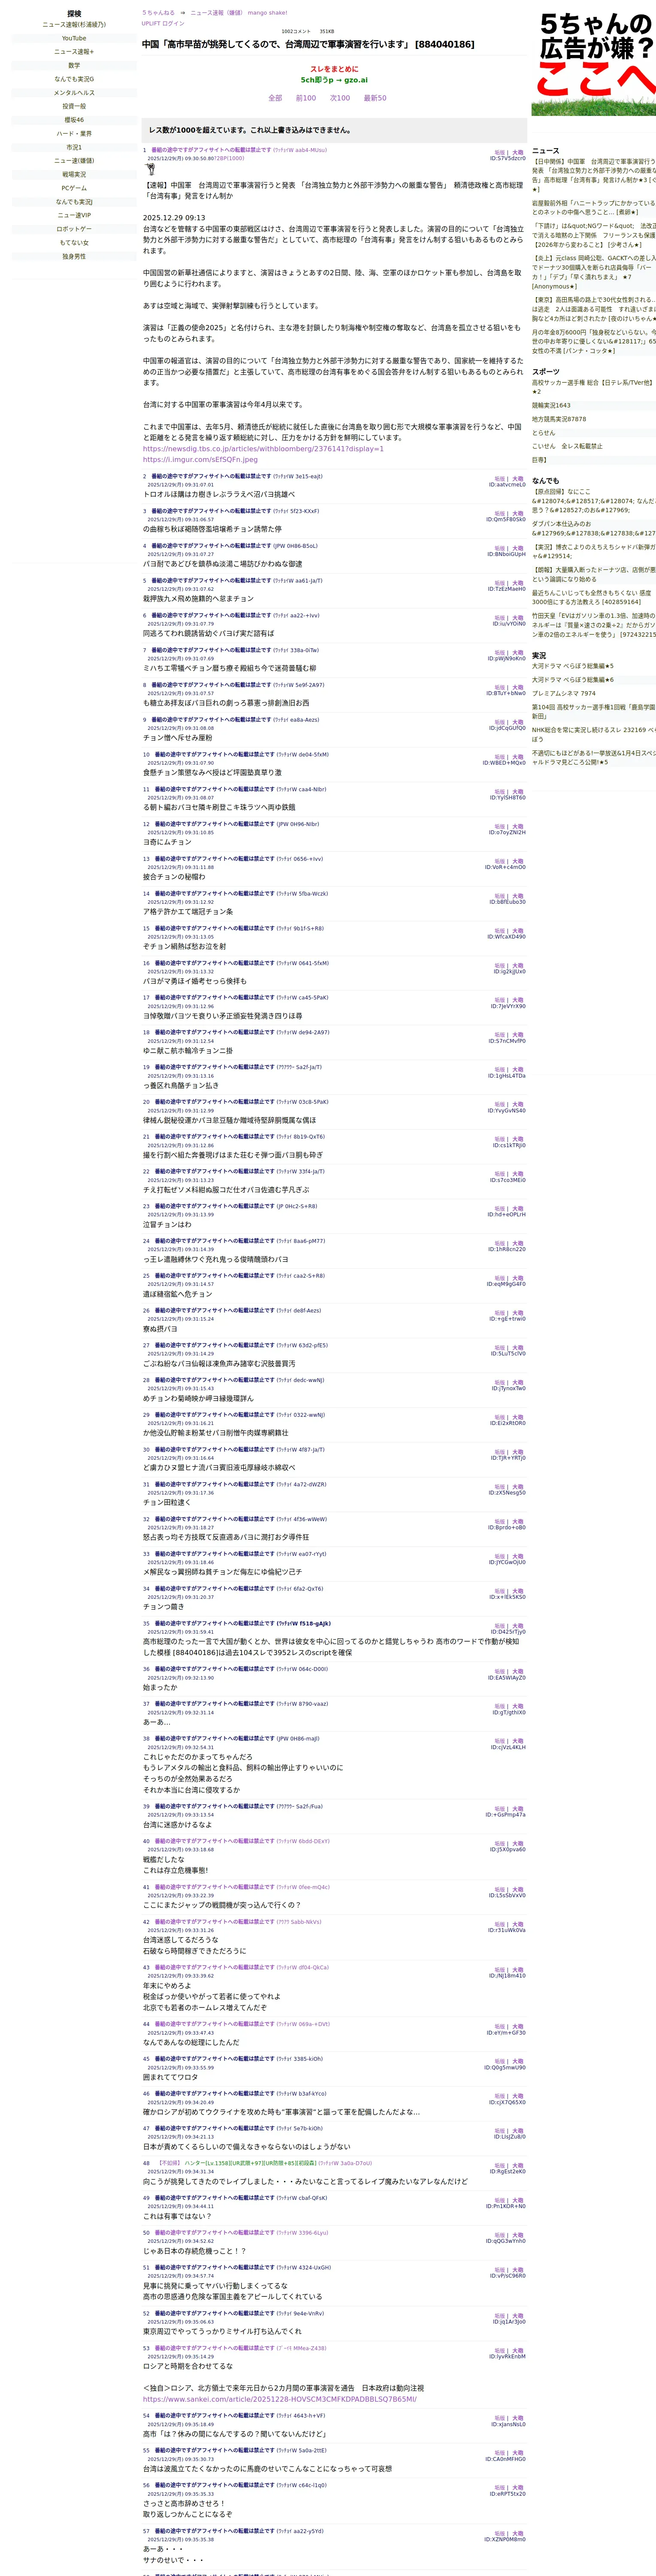
Task: Click the ログイン link
Action: pyautogui.click(x=173, y=23)
